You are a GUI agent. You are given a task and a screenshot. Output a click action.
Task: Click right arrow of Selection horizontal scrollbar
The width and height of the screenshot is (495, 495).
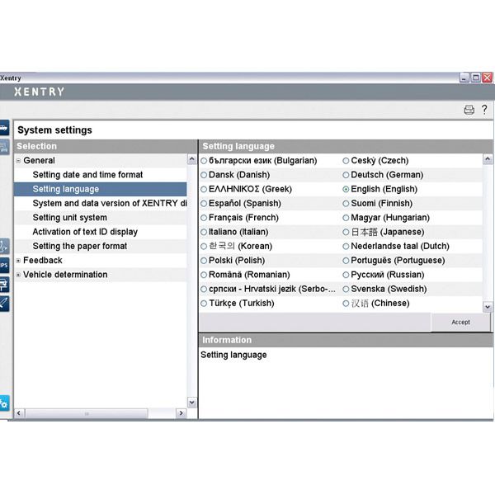click(181, 412)
